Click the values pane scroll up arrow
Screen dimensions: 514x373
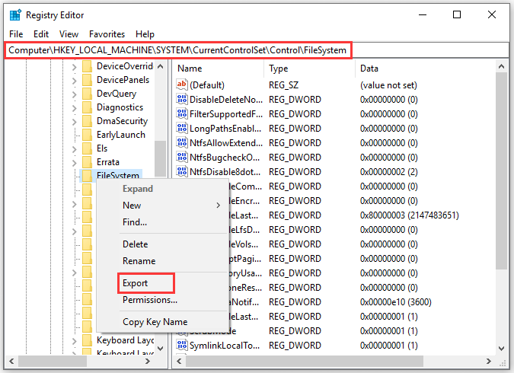pos(501,66)
